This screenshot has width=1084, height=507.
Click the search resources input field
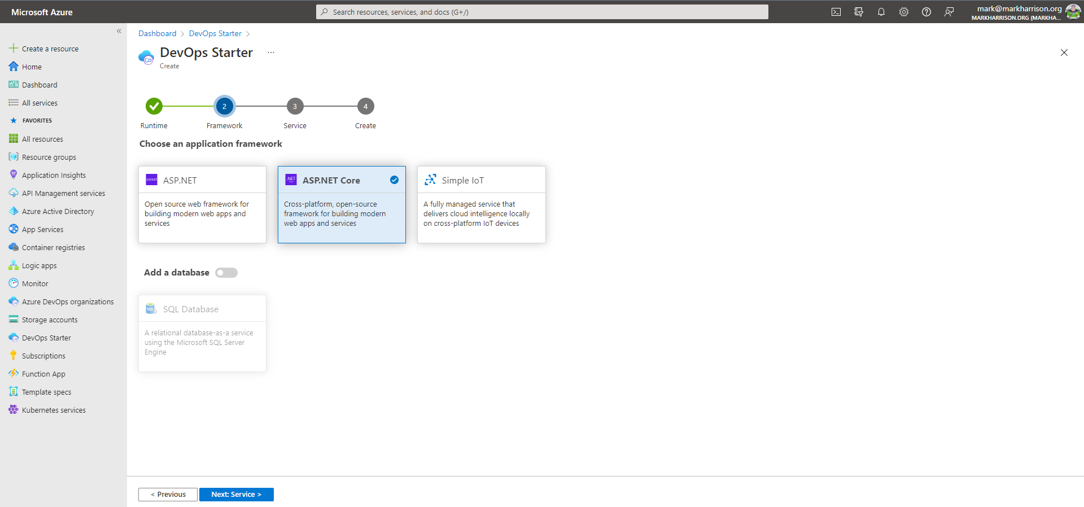click(542, 12)
